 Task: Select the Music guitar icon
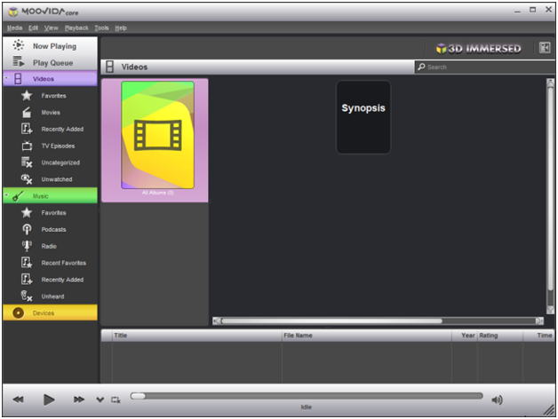[18, 195]
